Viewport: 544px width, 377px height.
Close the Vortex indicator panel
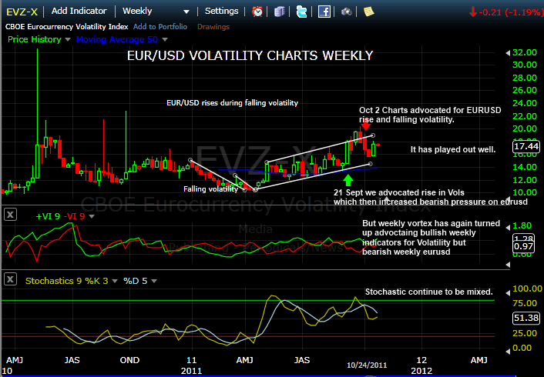point(8,213)
